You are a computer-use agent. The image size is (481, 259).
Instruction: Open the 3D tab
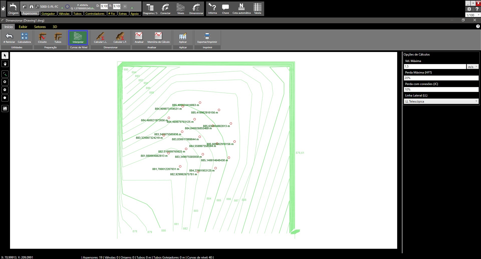click(55, 27)
